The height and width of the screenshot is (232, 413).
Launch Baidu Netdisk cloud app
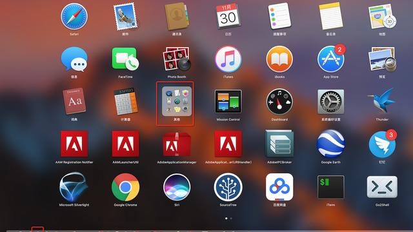(x=279, y=187)
